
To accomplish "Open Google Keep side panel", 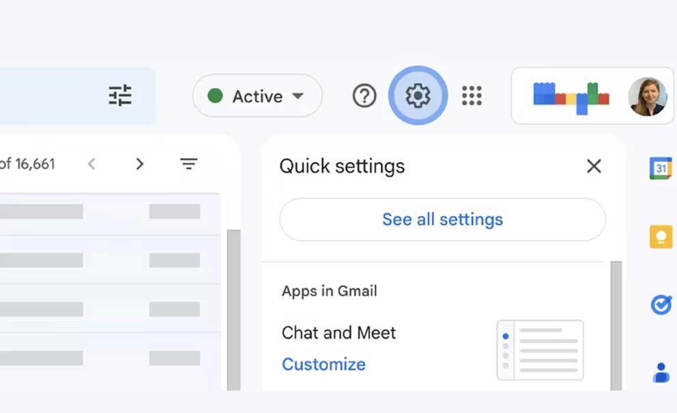I will [661, 236].
